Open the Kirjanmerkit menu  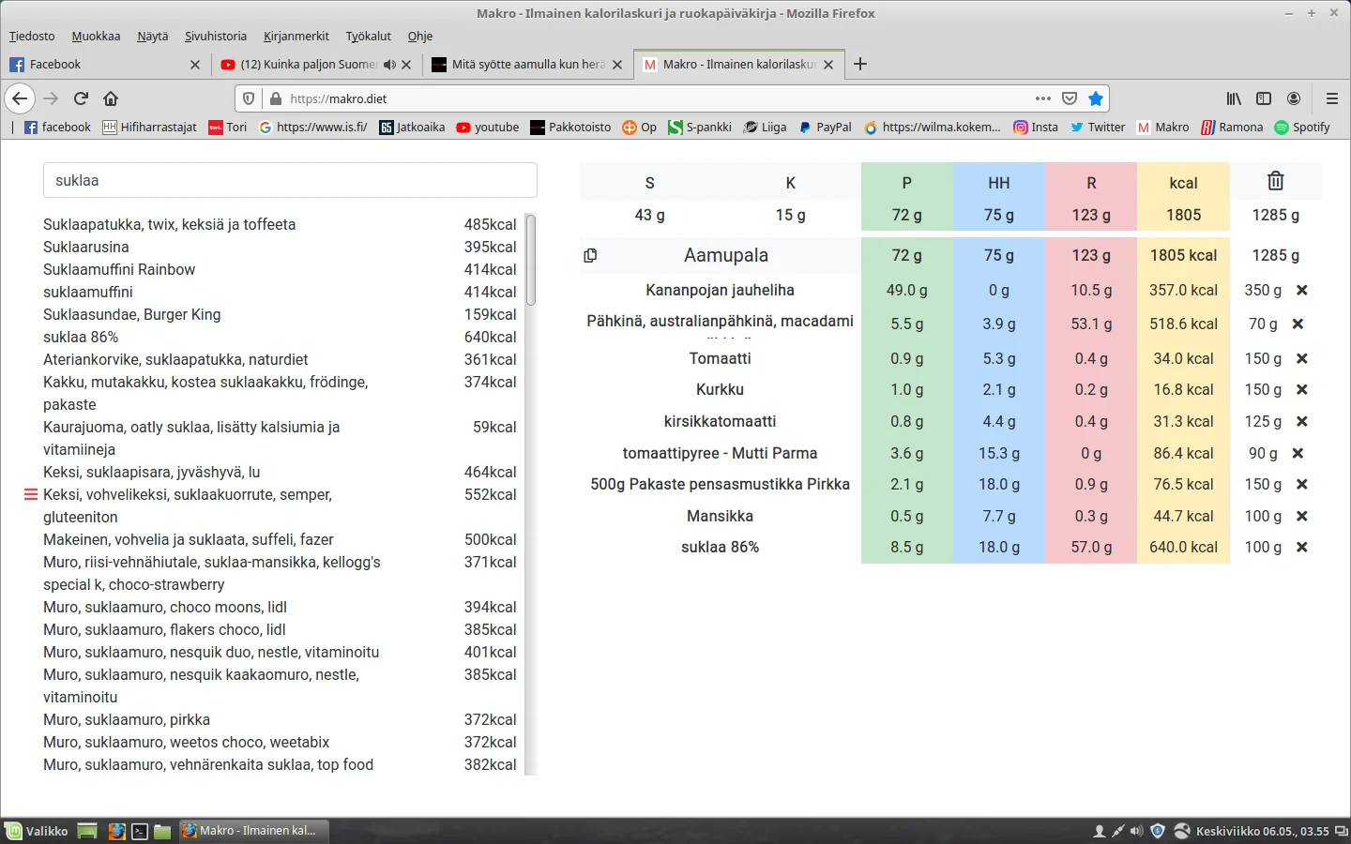pos(296,37)
